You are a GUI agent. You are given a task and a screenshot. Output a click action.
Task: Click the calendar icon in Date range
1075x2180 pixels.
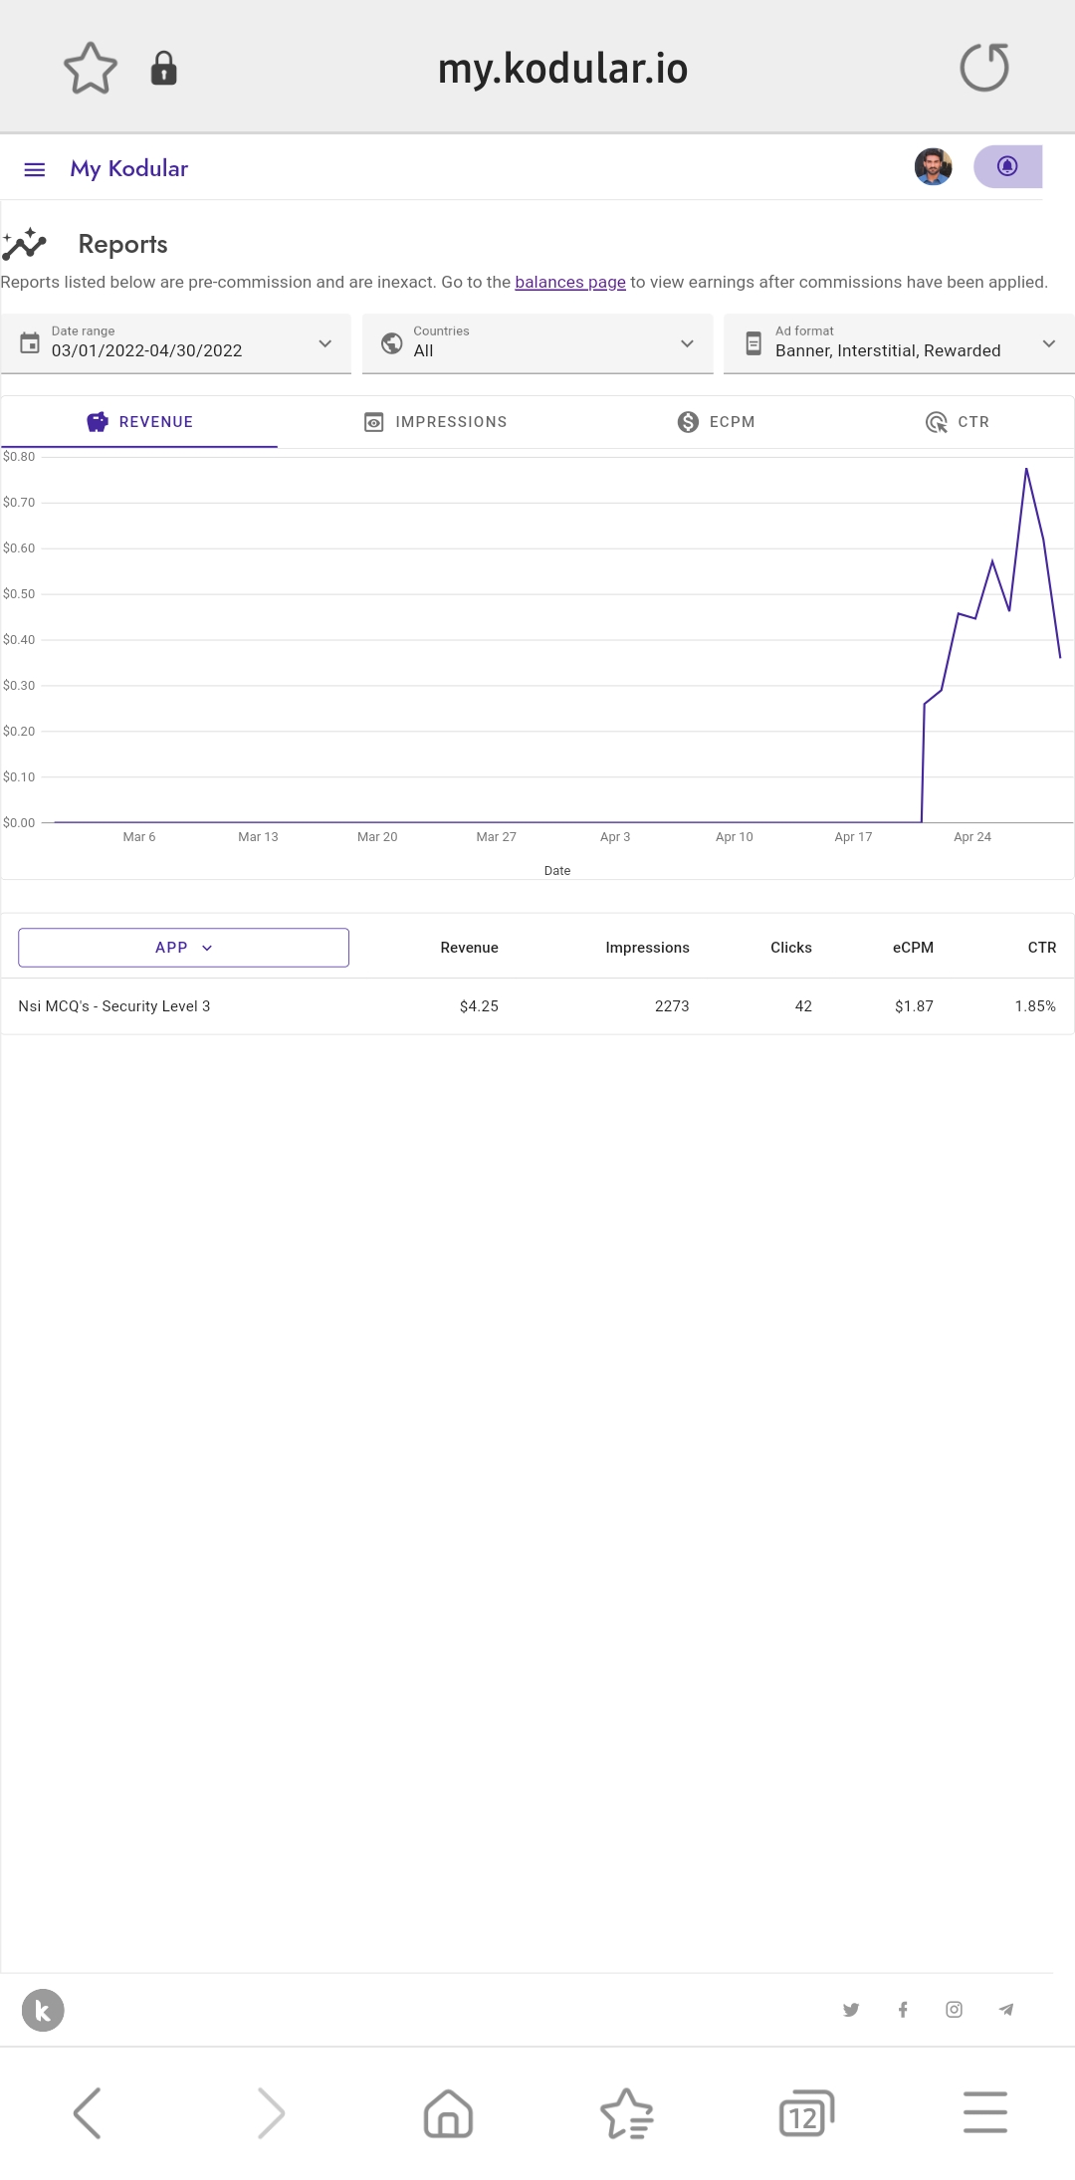click(30, 343)
